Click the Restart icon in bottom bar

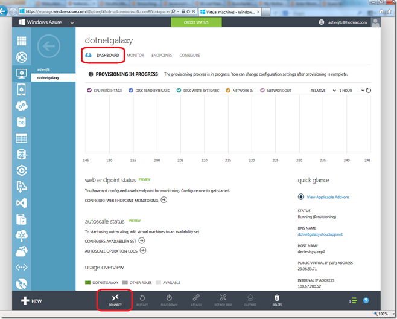tap(142, 298)
